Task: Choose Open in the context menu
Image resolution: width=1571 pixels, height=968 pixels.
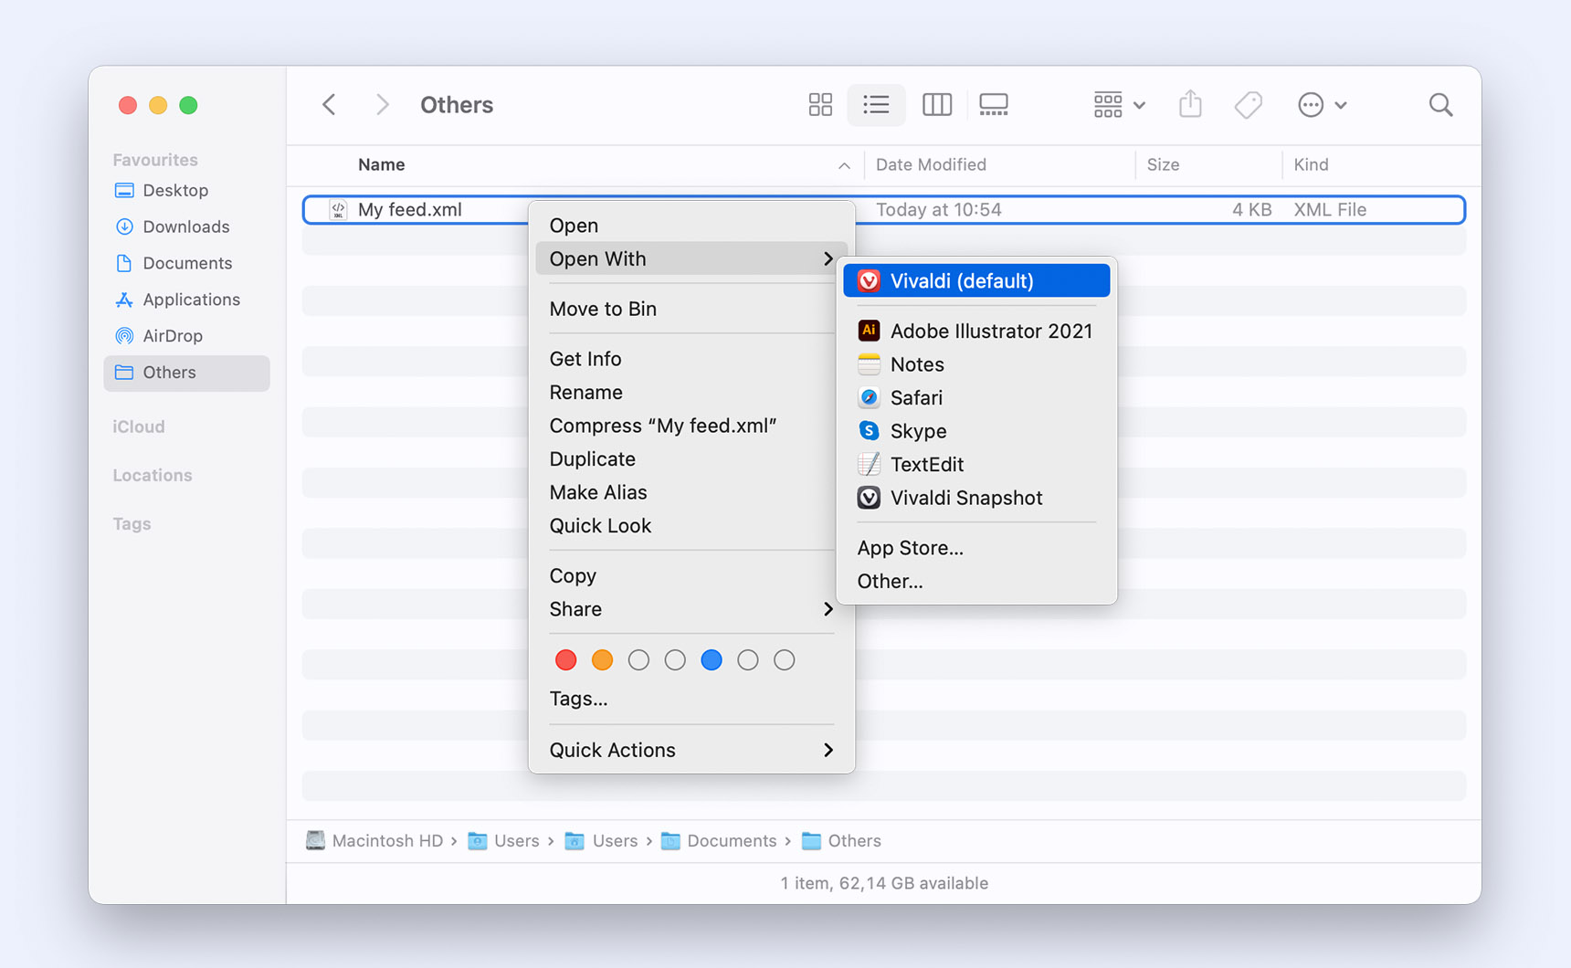Action: (691, 226)
